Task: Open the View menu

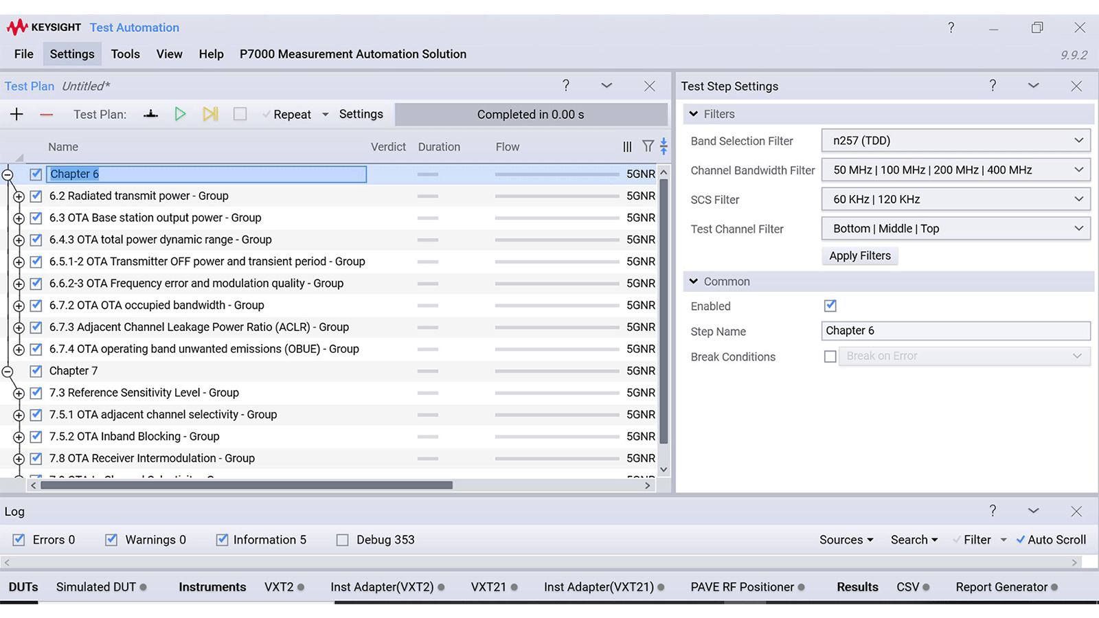Action: tap(169, 54)
